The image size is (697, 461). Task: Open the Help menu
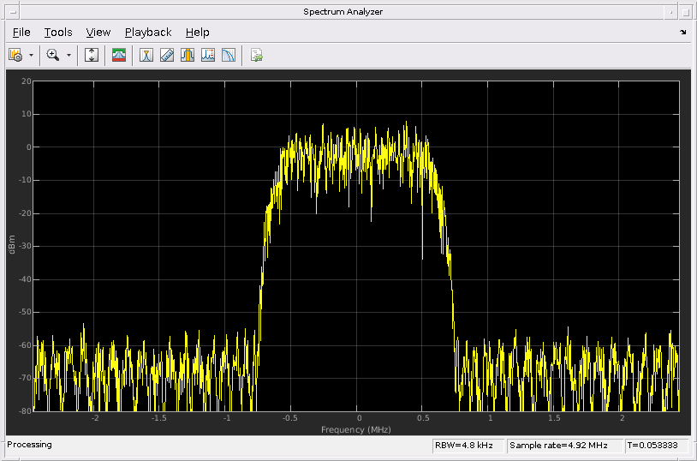click(x=198, y=33)
